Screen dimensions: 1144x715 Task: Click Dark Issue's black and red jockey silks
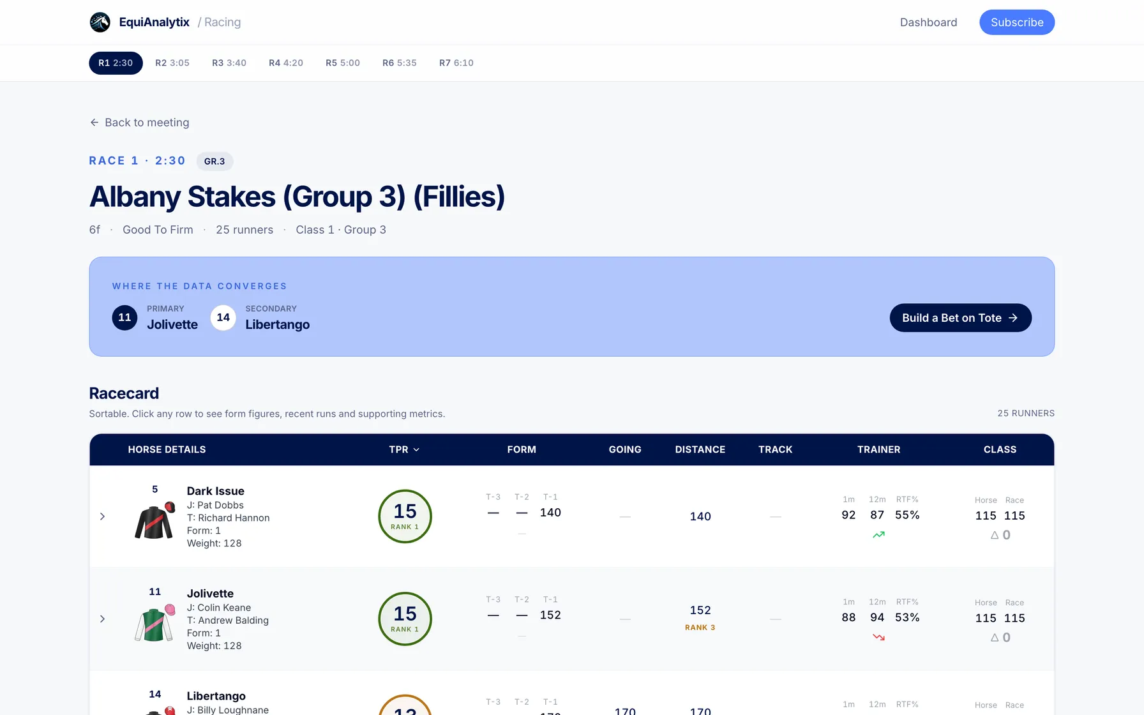click(154, 520)
